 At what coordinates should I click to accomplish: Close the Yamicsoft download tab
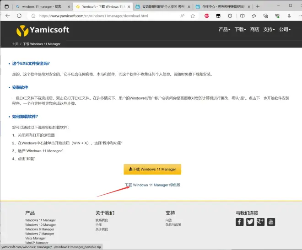pos(129,7)
